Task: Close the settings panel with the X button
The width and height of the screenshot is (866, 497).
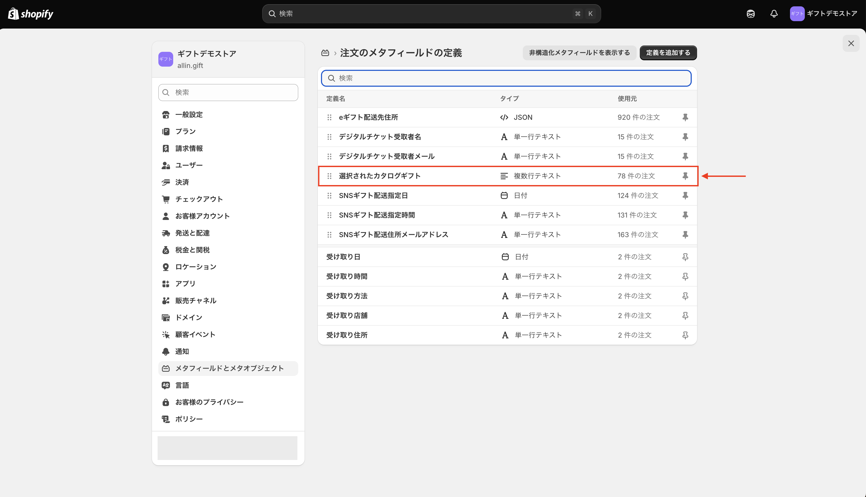Action: pos(851,43)
